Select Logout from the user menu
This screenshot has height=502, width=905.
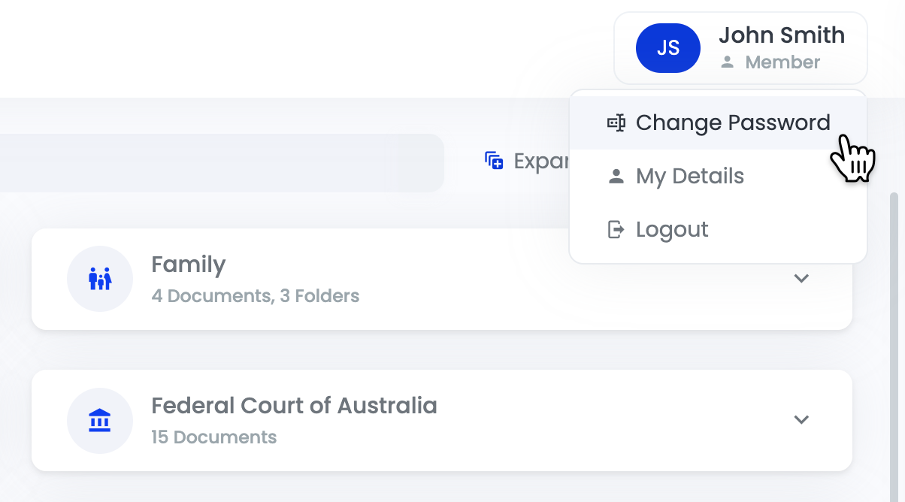pyautogui.click(x=671, y=229)
